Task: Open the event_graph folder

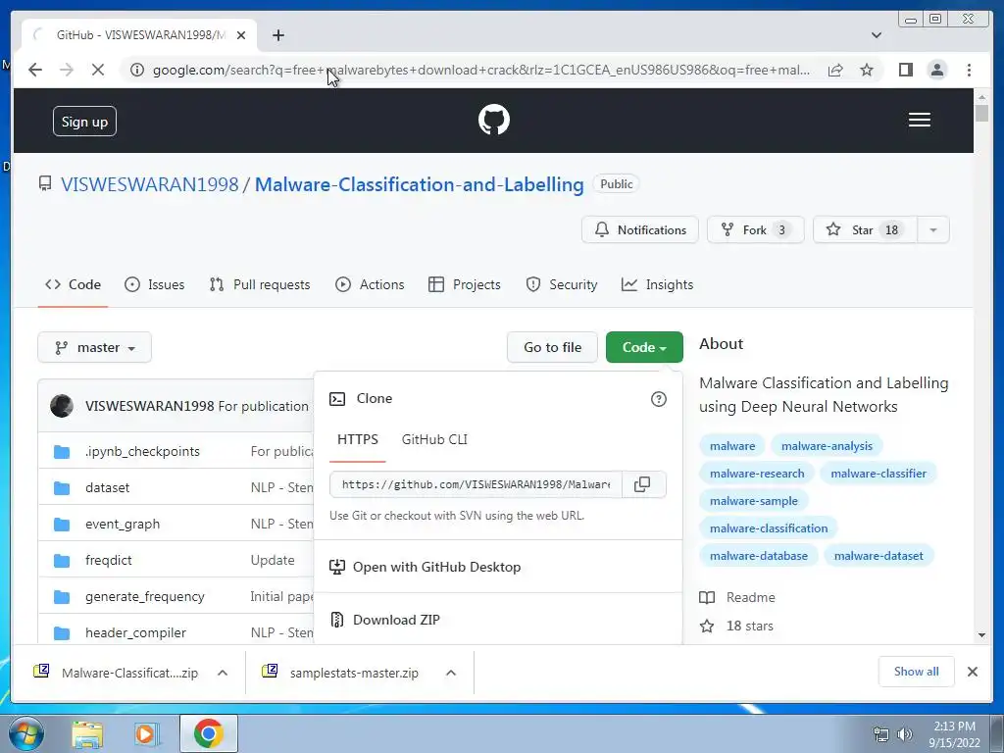Action: click(123, 524)
